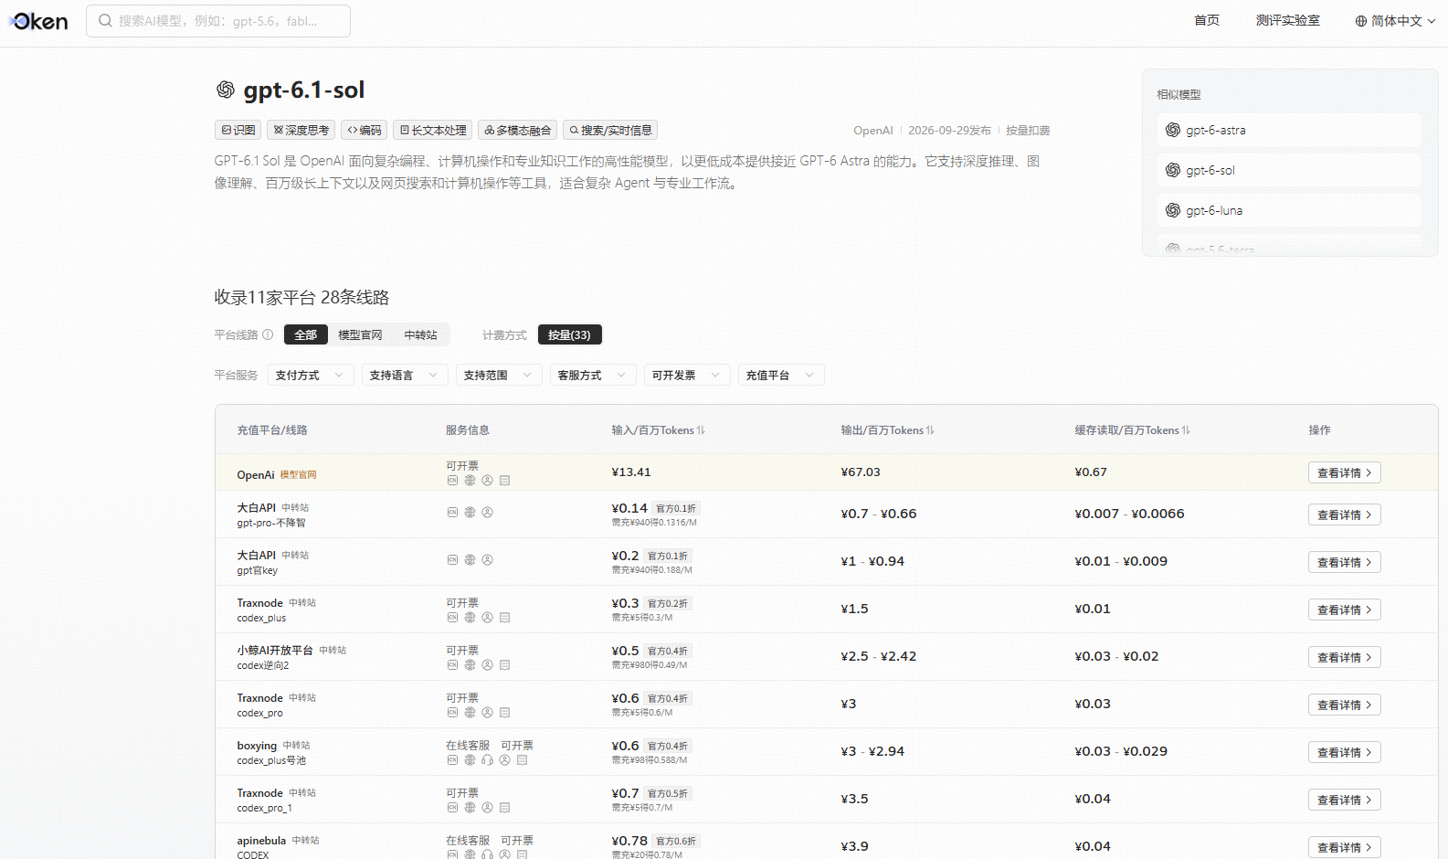Click the globe icon in gpt-pro-不降智 row

point(470,513)
